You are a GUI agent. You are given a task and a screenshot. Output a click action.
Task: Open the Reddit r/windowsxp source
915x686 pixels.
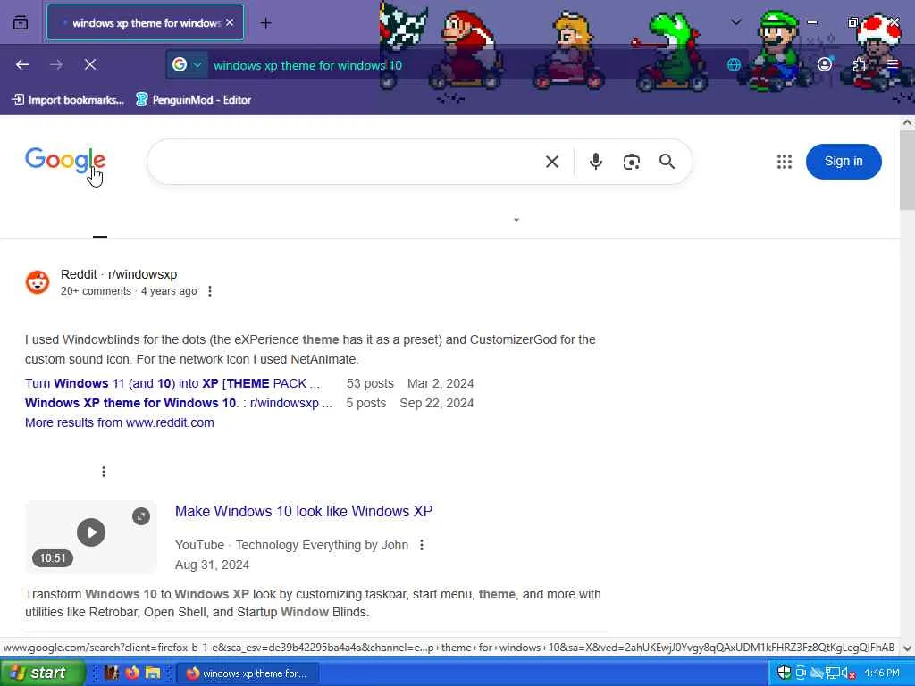point(119,274)
